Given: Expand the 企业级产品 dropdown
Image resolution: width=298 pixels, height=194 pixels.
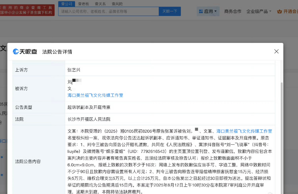Looking at the screenshot, I should click(x=259, y=11).
